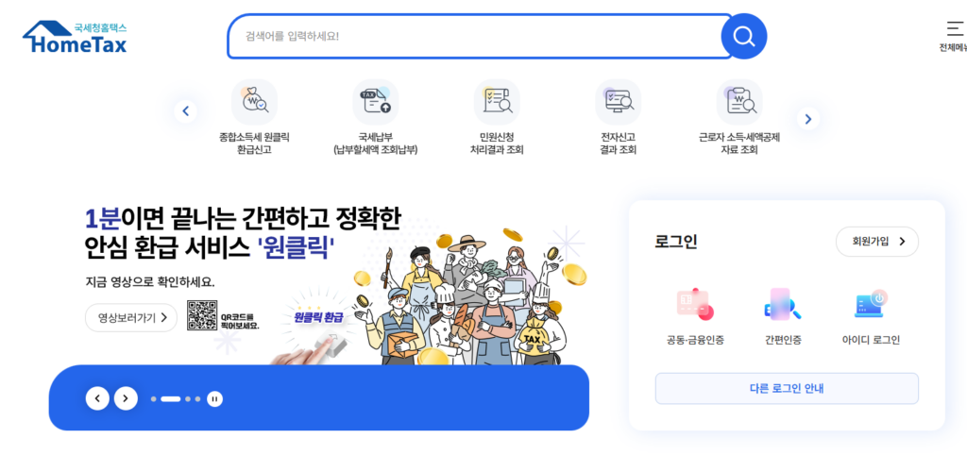Open 근로자 소득·세액공제 자료 조회 icon
This screenshot has height=455, width=967.
(x=738, y=102)
